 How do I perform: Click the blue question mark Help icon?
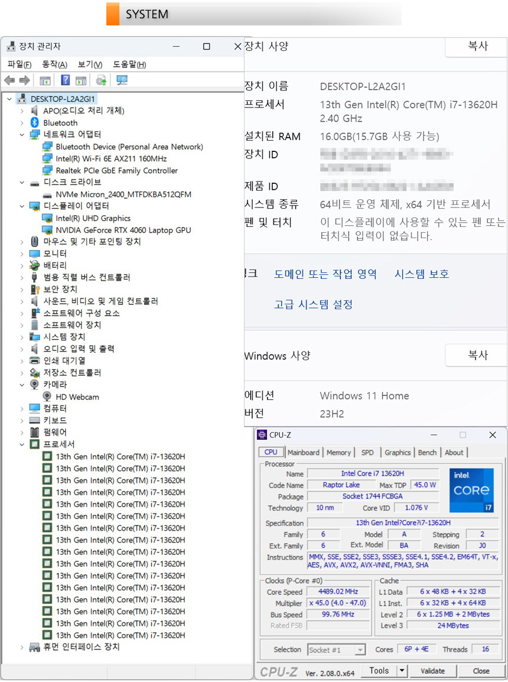(66, 80)
